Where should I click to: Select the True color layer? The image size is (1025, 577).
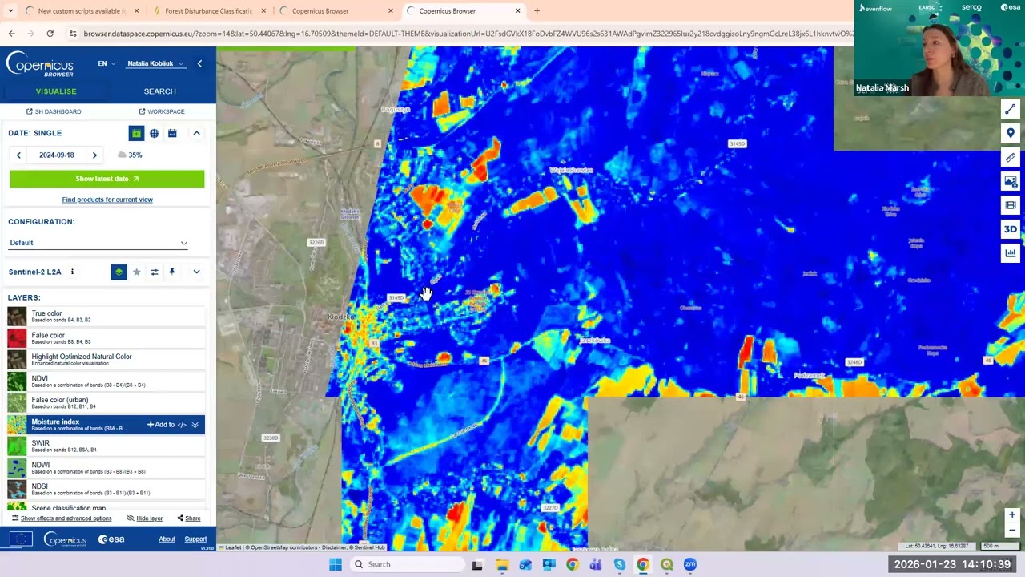click(106, 316)
